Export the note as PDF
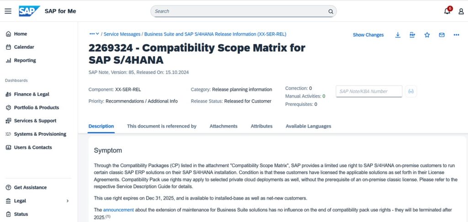Screen dimensions: 468x222 (x=412, y=35)
